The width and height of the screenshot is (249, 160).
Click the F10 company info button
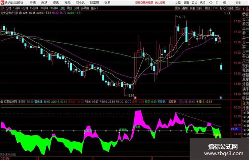pyautogui.click(x=215, y=8)
